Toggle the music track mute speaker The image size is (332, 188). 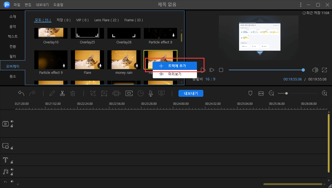[12, 170]
